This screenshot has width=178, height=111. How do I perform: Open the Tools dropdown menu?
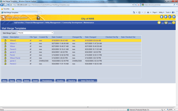(168, 12)
